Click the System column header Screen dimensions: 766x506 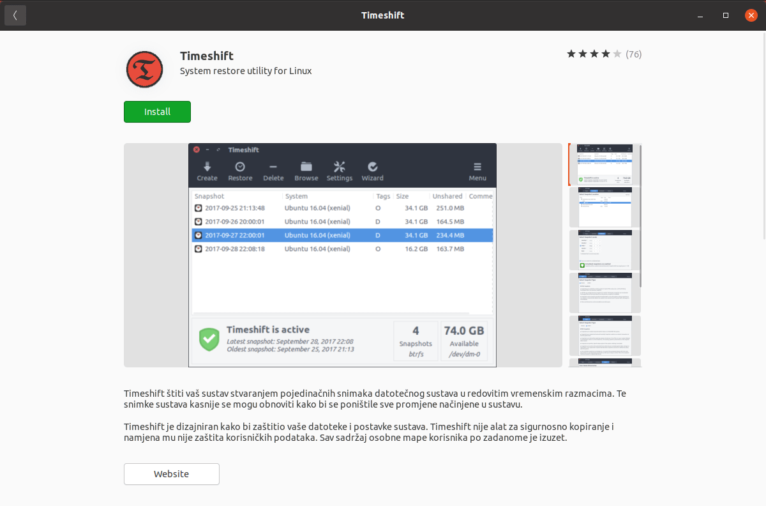click(x=296, y=196)
